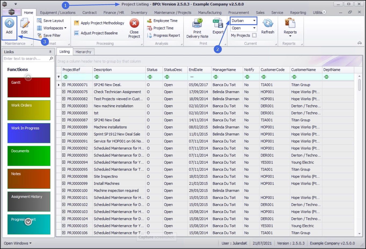Viewport: 366px width, 249px height.
Task: Click the Refresh icon
Action: 267,23
